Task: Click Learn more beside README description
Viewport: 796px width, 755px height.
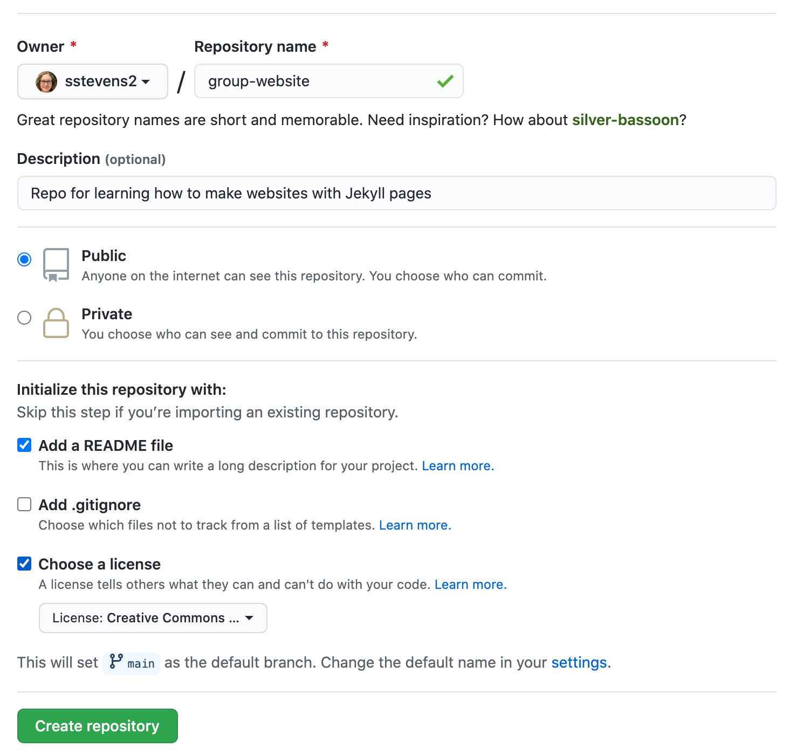Action: click(457, 465)
